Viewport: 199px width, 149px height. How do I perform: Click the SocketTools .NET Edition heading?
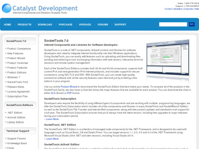coord(60,125)
